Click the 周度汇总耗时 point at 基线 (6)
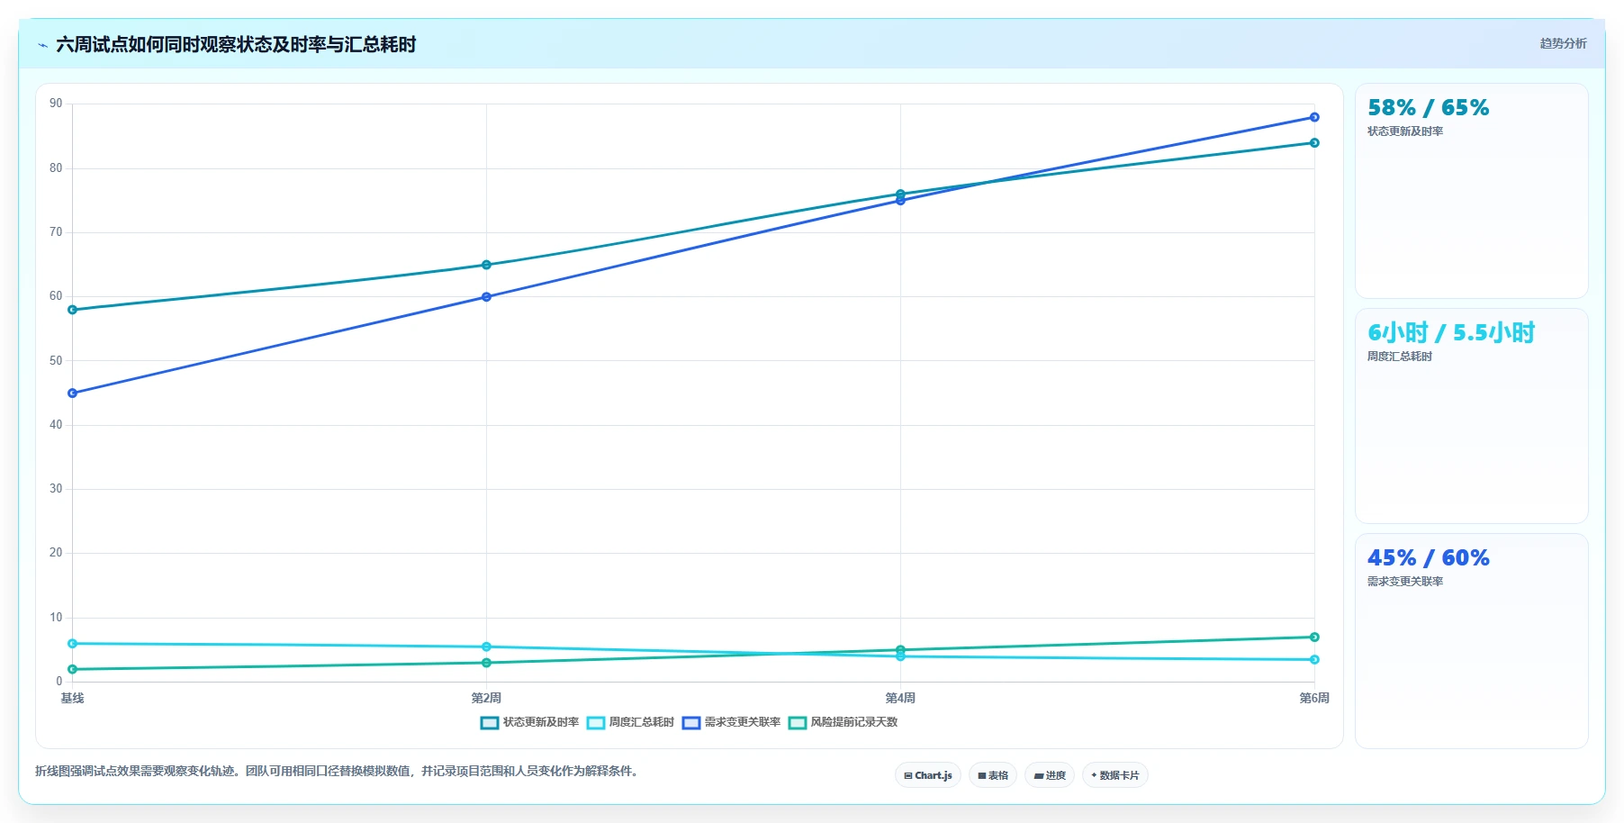Viewport: 1624px width, 823px height. point(73,644)
